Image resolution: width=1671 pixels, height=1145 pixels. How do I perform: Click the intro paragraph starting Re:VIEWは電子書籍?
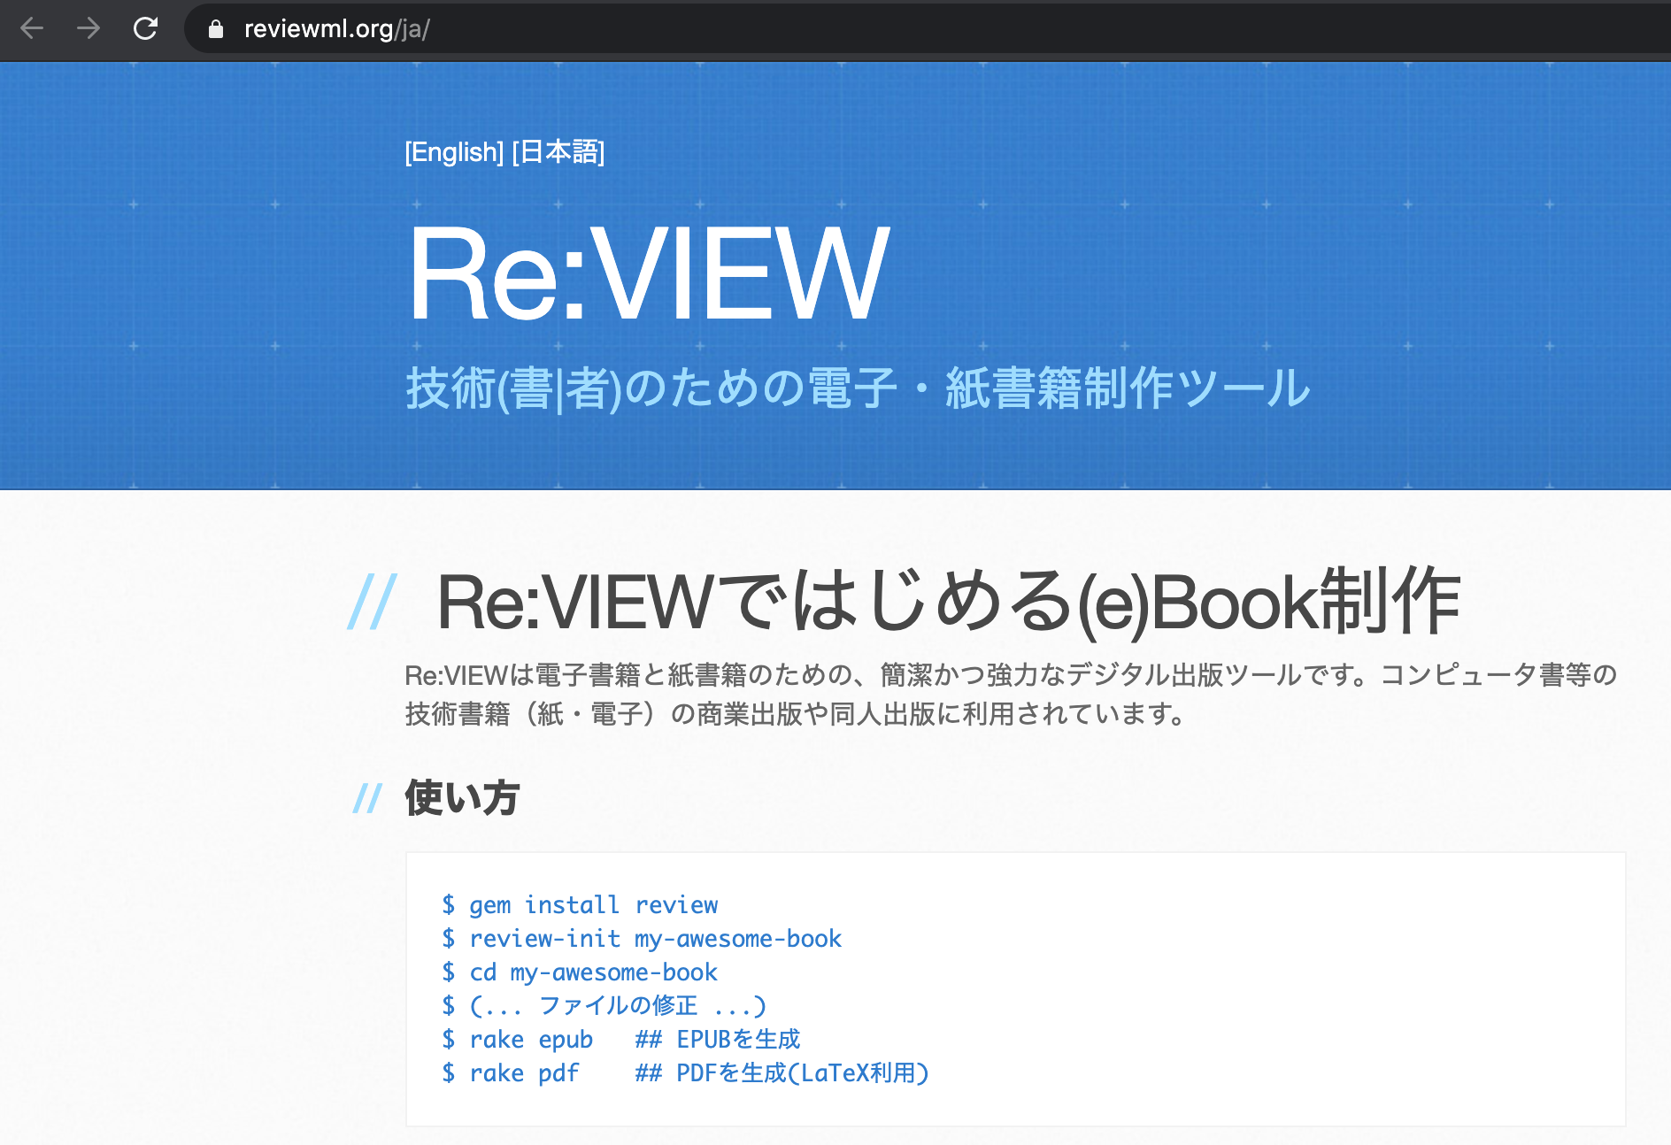tap(1011, 694)
